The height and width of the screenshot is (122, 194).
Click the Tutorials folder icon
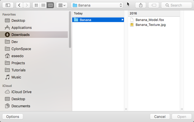[x=7, y=70]
